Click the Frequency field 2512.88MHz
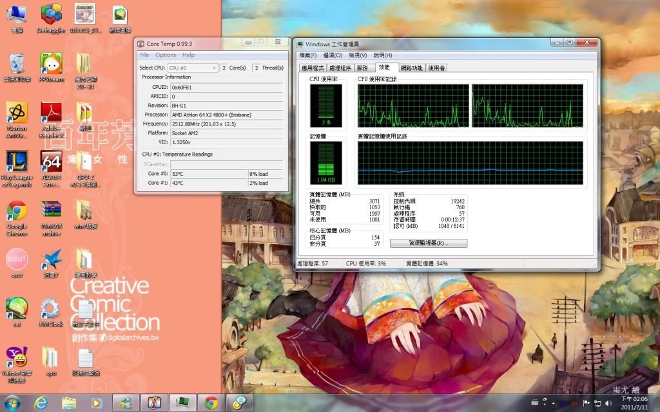 tap(226, 124)
